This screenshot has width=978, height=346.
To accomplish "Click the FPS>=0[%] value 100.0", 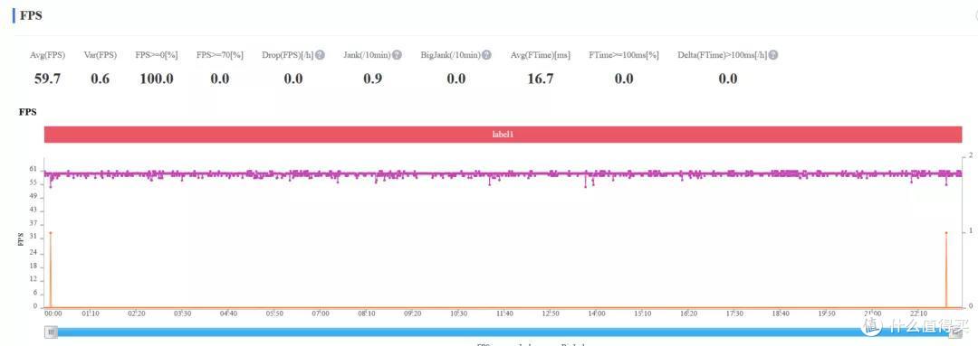I will point(157,79).
